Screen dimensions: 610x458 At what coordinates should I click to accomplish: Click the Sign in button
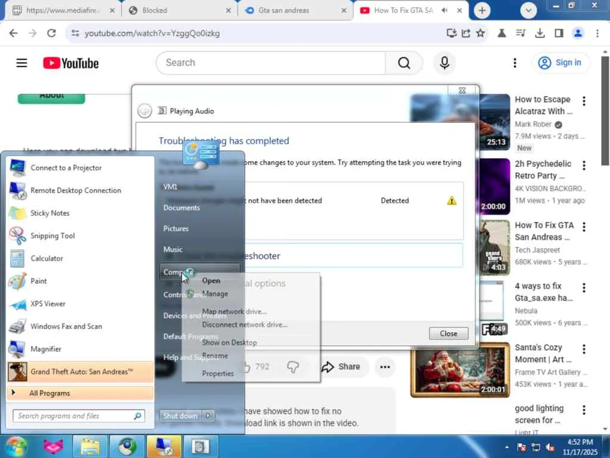click(x=561, y=63)
